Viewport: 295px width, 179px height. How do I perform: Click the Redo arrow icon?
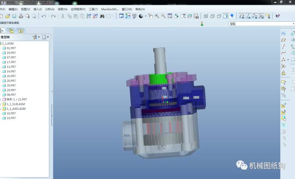point(53,16)
